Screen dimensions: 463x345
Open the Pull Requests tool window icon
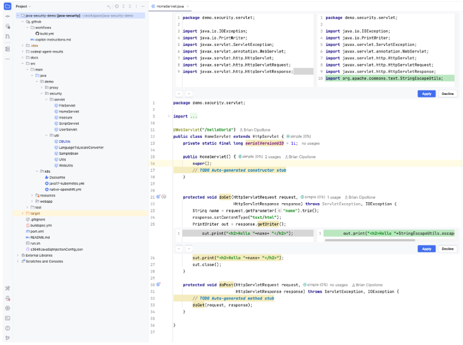(8, 36)
